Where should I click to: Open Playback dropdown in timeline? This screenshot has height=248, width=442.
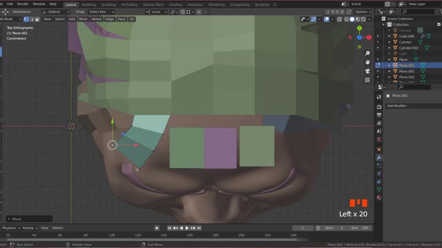click(11, 228)
